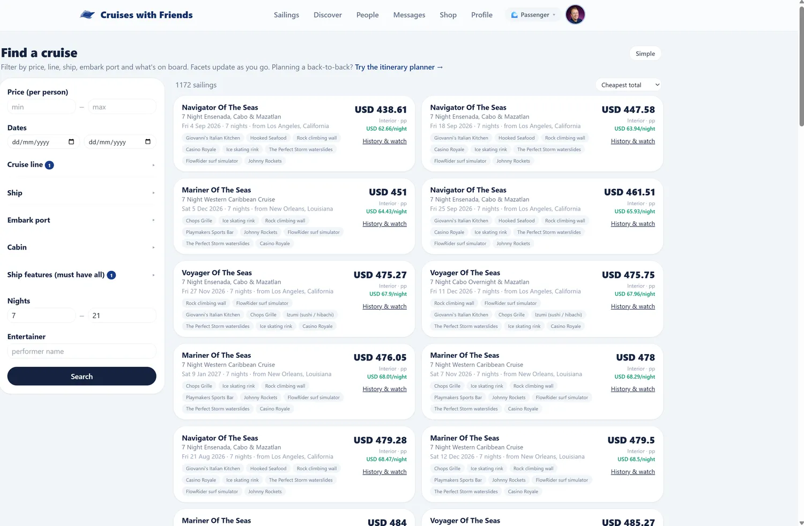Open the People section

click(368, 15)
